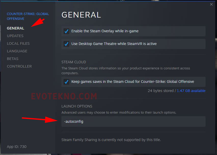Close the properties dialog with the X icon

click(211, 4)
